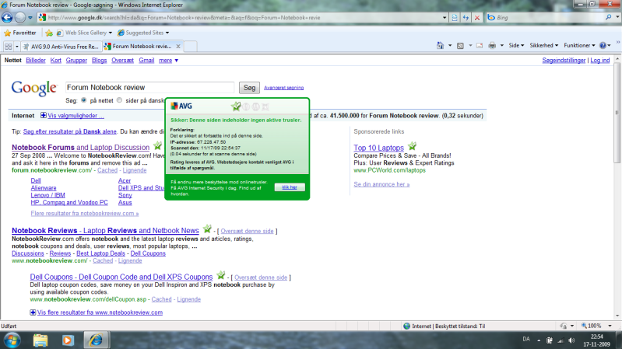Select the 'på nettet' radio button
The height and width of the screenshot is (349, 622).
[84, 100]
